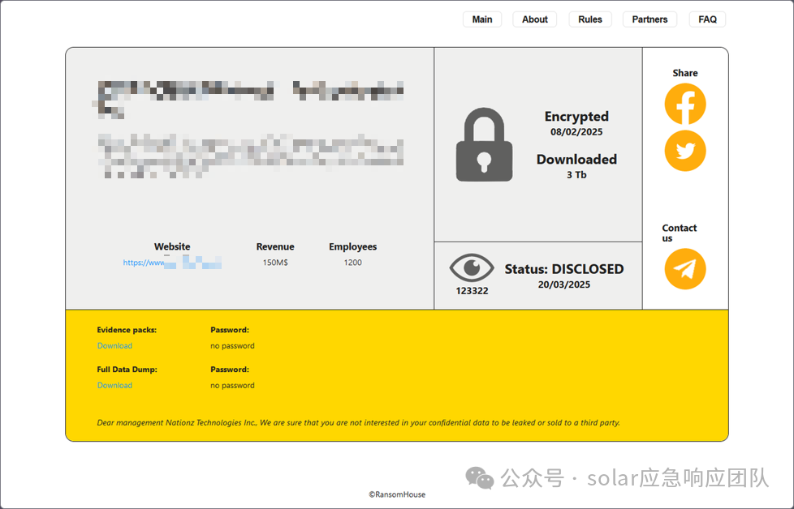Open the Rules page
The width and height of the screenshot is (794, 509).
(x=590, y=19)
